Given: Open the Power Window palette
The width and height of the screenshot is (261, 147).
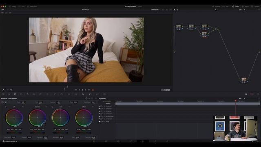Looking at the screenshot, I should tap(62, 94).
